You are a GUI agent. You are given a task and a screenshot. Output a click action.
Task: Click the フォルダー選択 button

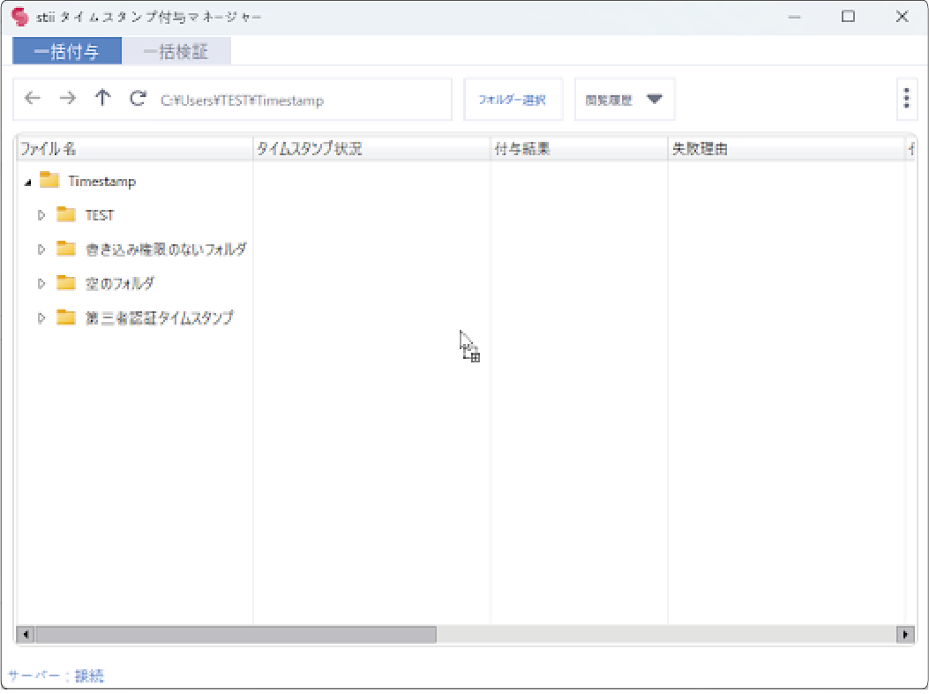tap(512, 100)
